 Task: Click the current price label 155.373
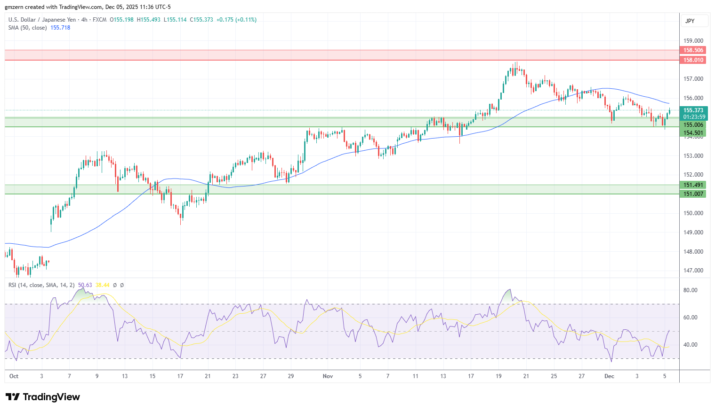coord(693,111)
